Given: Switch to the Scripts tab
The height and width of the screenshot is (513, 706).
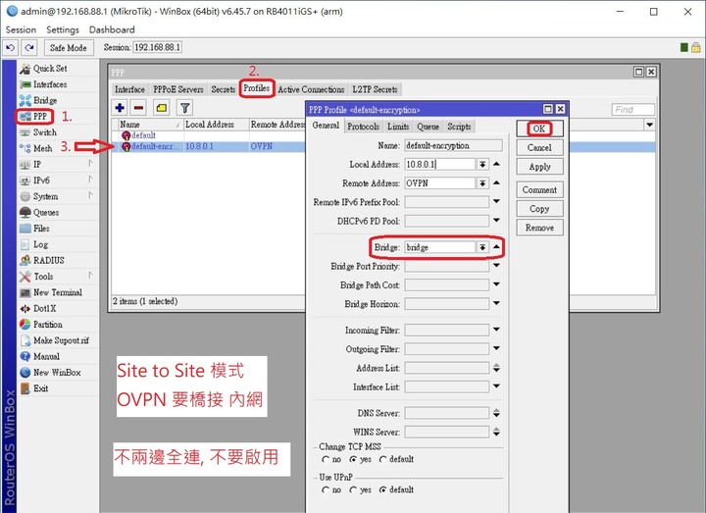Looking at the screenshot, I should coord(459,127).
